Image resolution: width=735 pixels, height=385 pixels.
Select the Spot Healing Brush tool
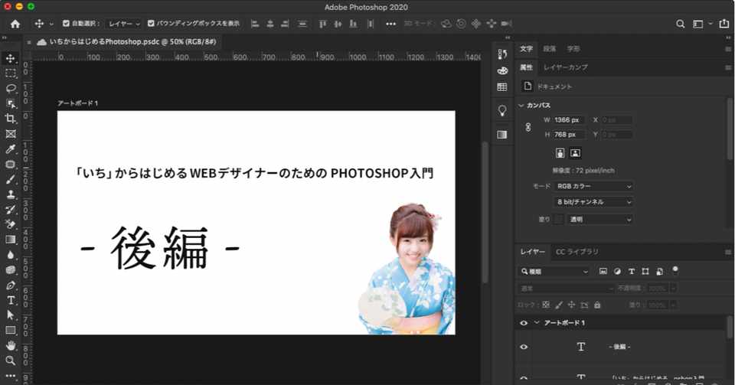coord(10,165)
